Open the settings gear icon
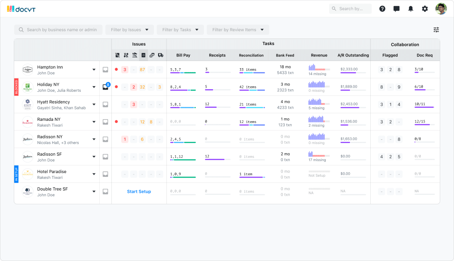This screenshot has height=261, width=454. click(425, 9)
